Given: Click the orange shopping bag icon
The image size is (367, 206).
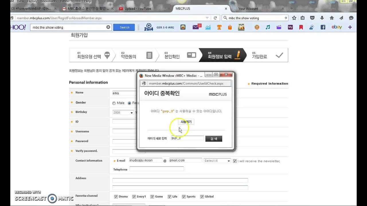Looking at the screenshot, I should [230, 27].
